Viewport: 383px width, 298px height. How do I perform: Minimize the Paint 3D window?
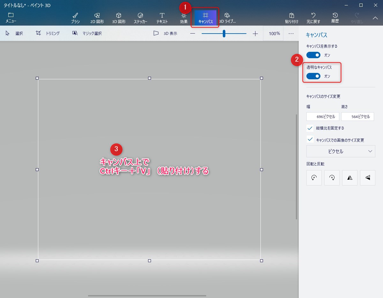(x=346, y=5)
